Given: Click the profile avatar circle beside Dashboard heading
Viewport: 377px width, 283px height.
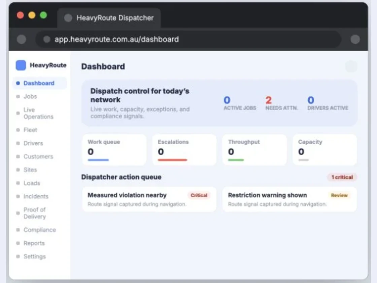Looking at the screenshot, I should pyautogui.click(x=351, y=66).
